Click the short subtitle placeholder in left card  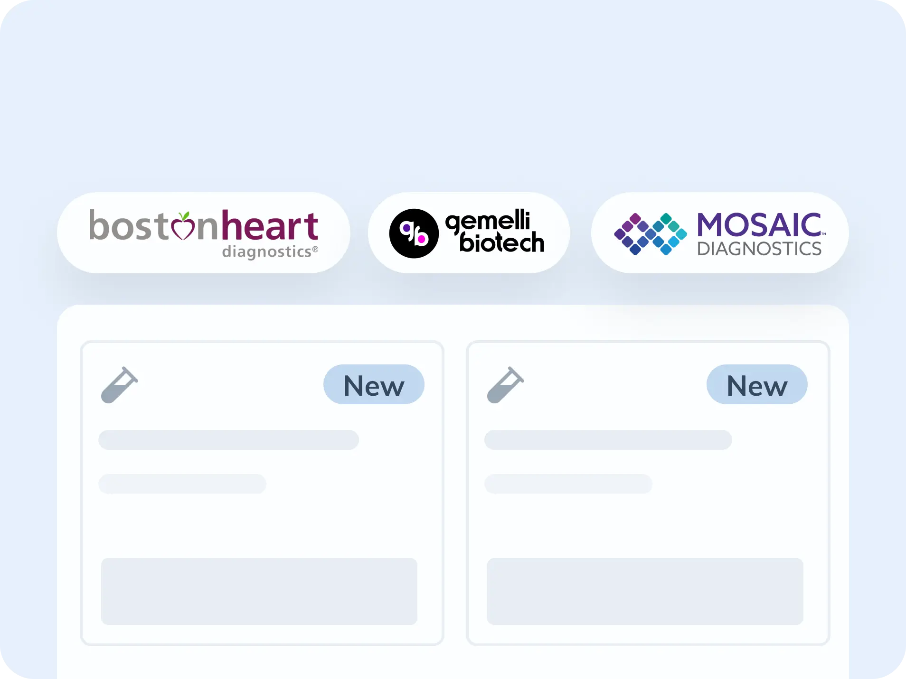pyautogui.click(x=182, y=484)
